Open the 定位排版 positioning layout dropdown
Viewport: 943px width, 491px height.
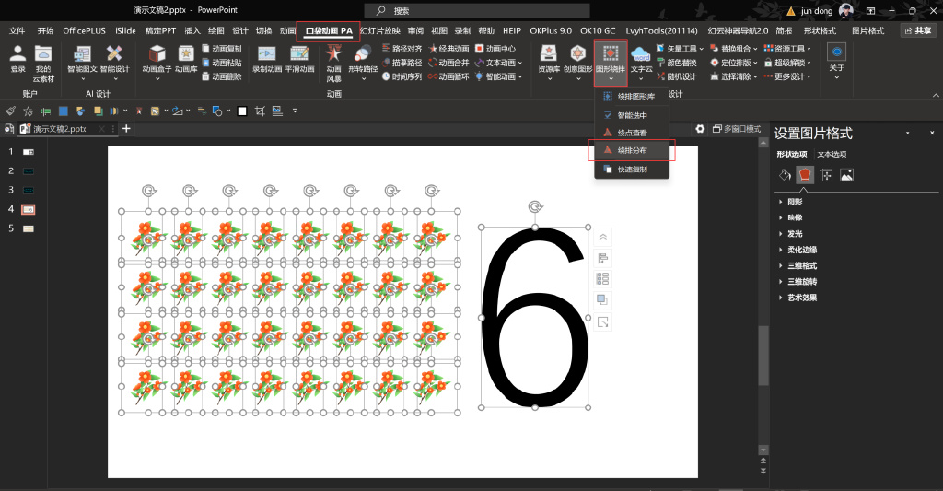click(734, 63)
